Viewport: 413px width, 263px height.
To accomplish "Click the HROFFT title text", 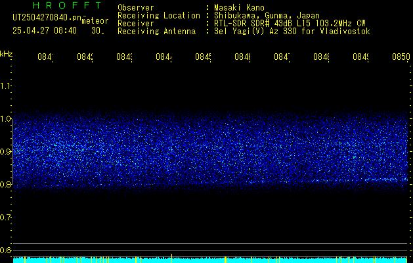I will pos(67,5).
